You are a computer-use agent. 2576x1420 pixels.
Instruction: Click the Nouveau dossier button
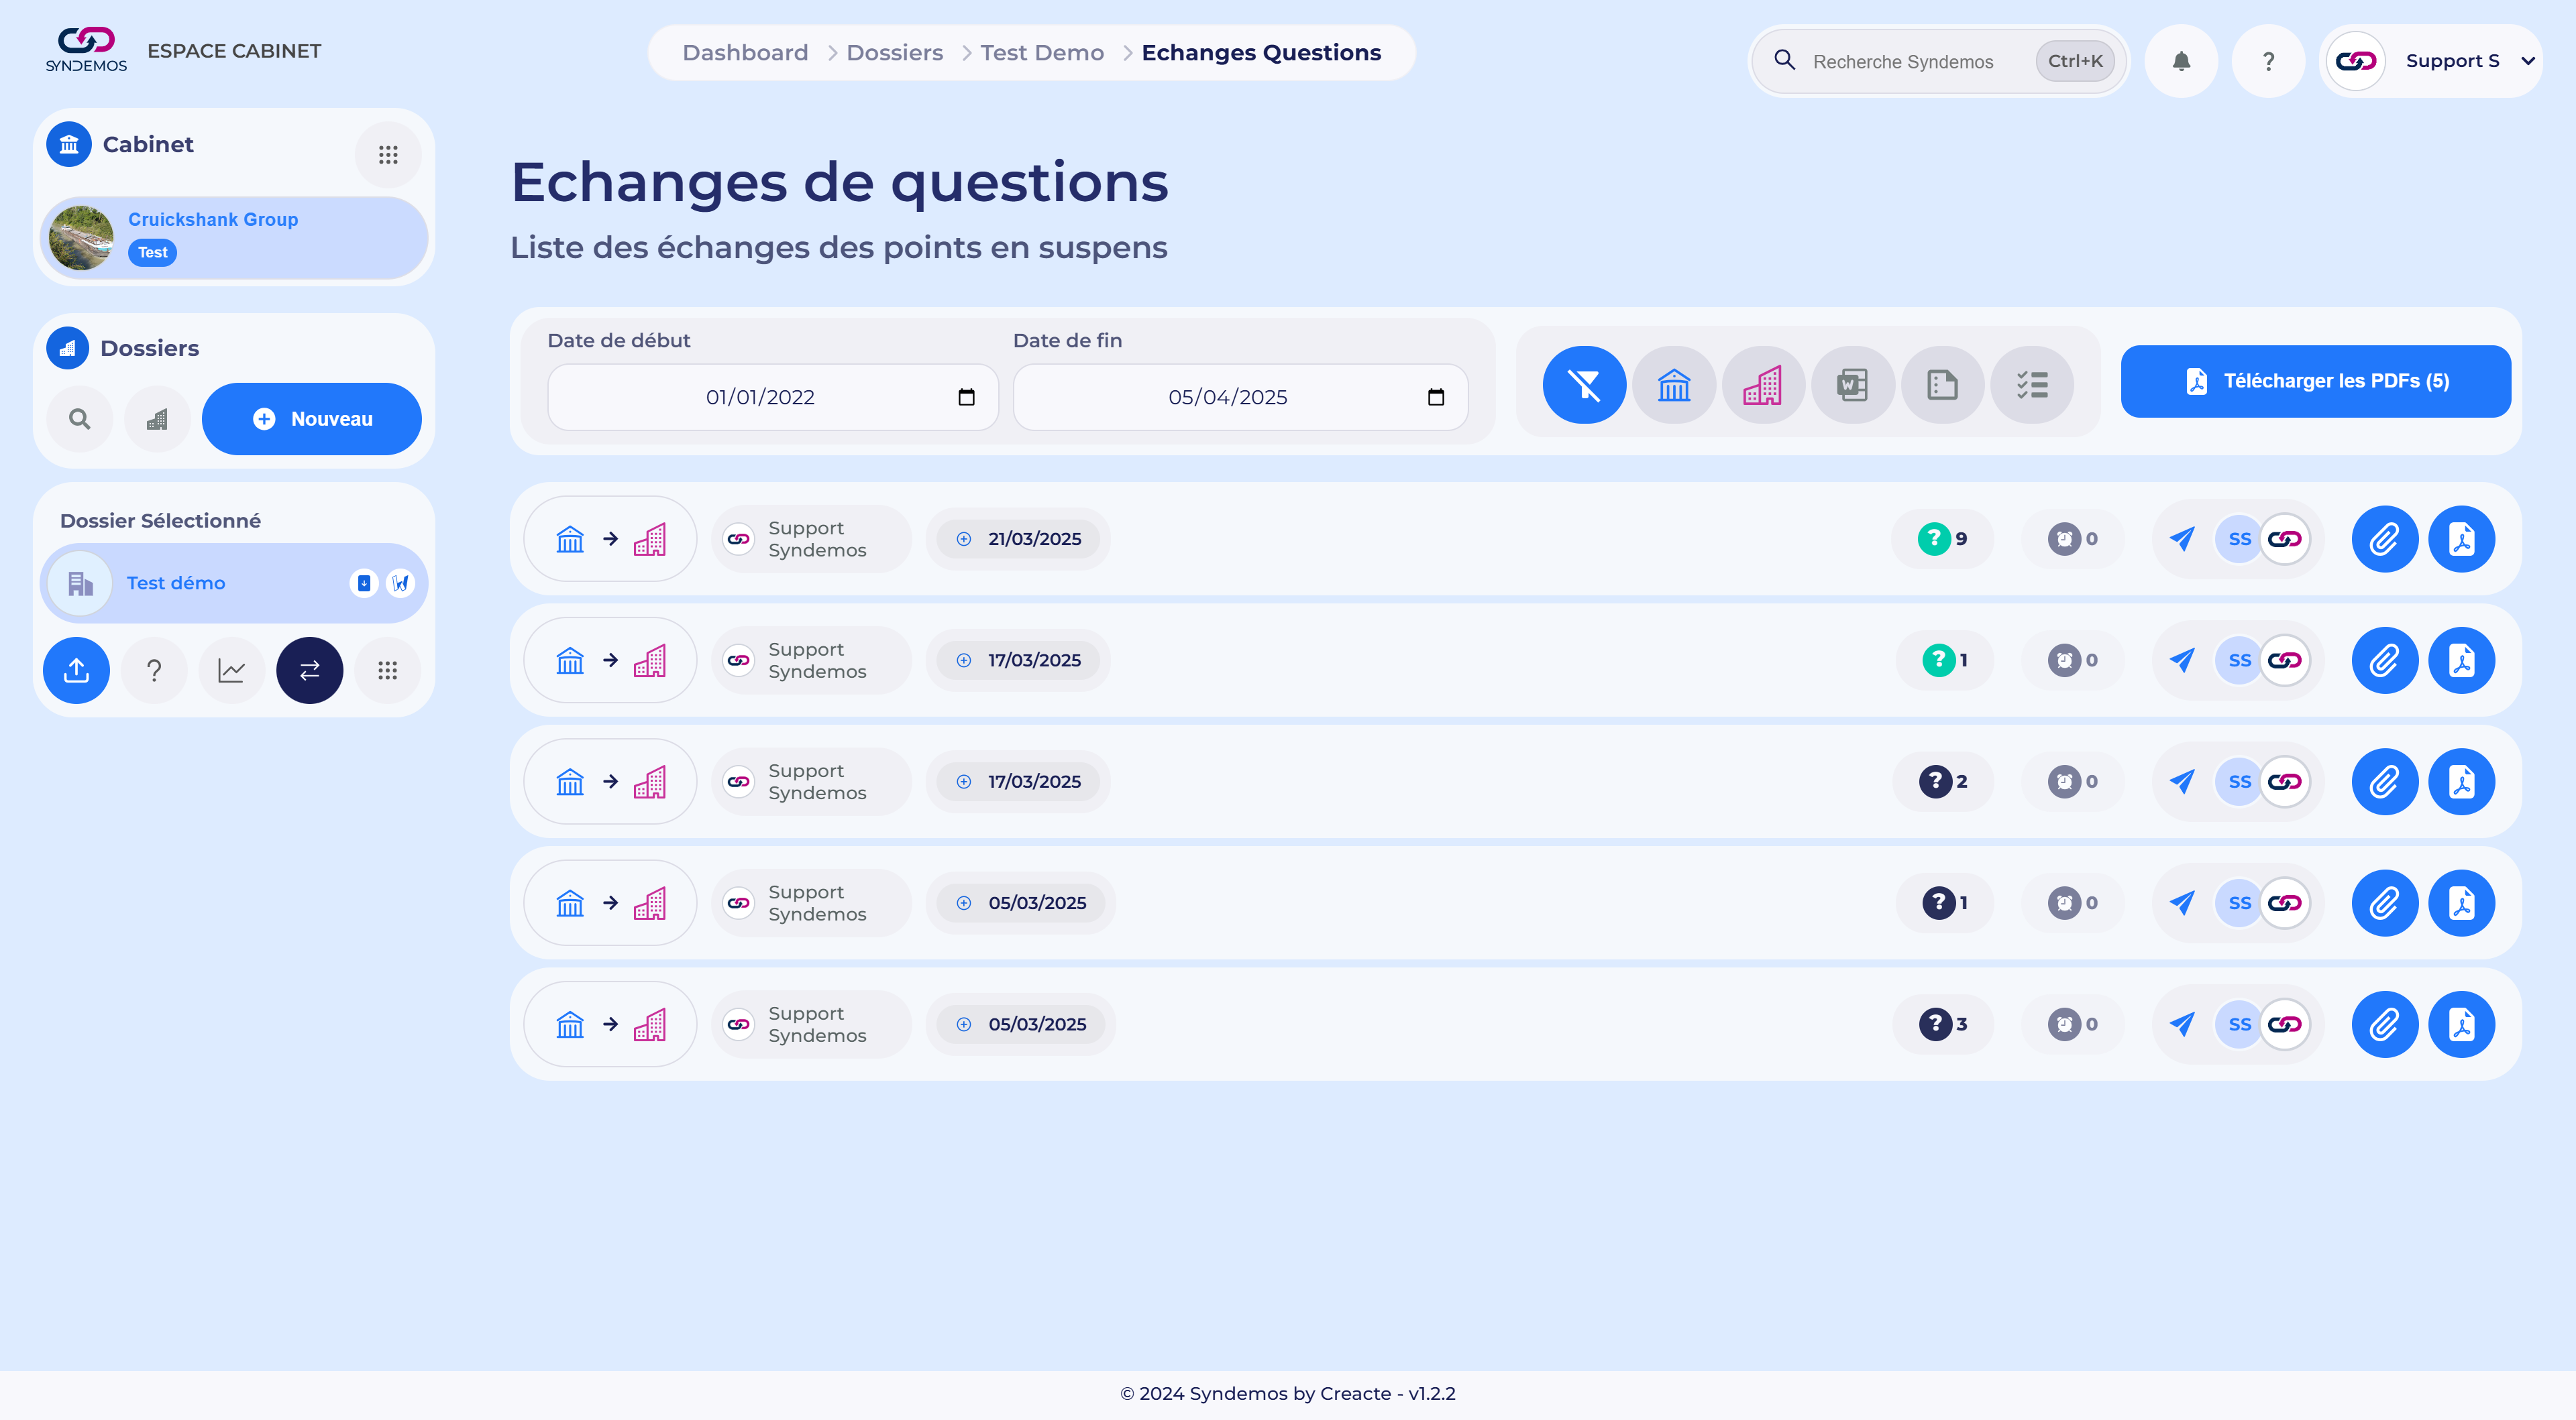click(312, 420)
